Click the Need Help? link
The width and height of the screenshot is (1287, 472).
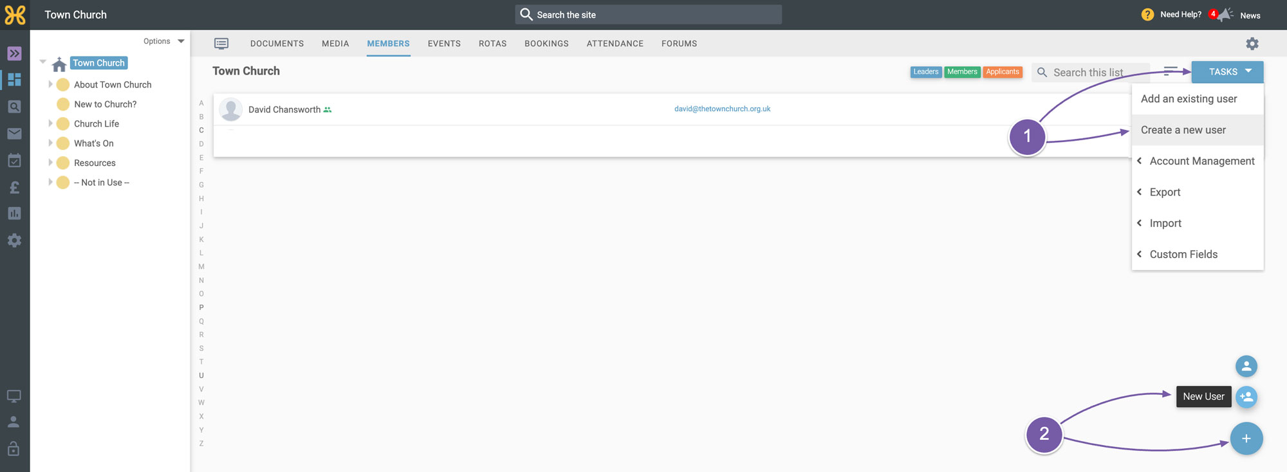1181,14
